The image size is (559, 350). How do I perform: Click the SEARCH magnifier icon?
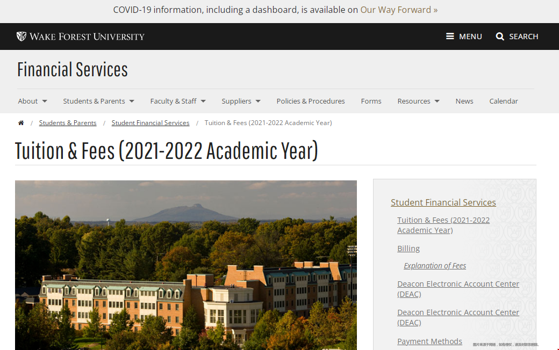pyautogui.click(x=500, y=37)
